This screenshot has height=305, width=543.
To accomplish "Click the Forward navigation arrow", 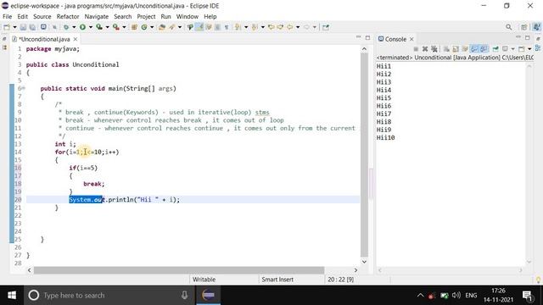I will coord(306,27).
